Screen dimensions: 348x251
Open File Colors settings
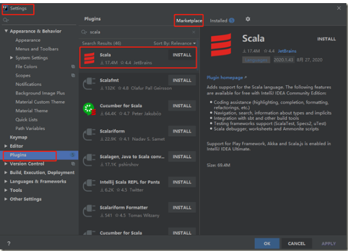[x=26, y=66]
